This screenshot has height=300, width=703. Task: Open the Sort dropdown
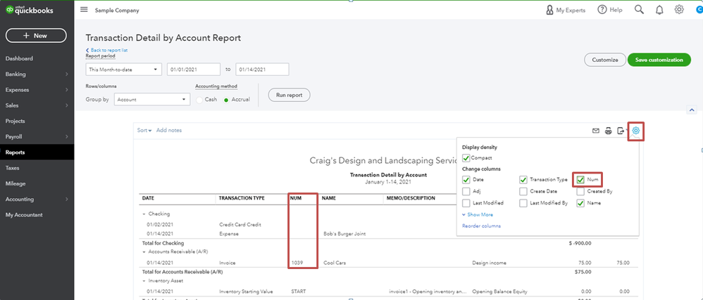tap(144, 130)
